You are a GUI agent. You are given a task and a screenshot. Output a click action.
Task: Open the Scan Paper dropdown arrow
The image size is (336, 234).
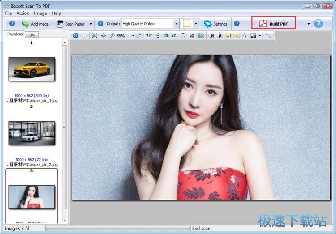(91, 24)
